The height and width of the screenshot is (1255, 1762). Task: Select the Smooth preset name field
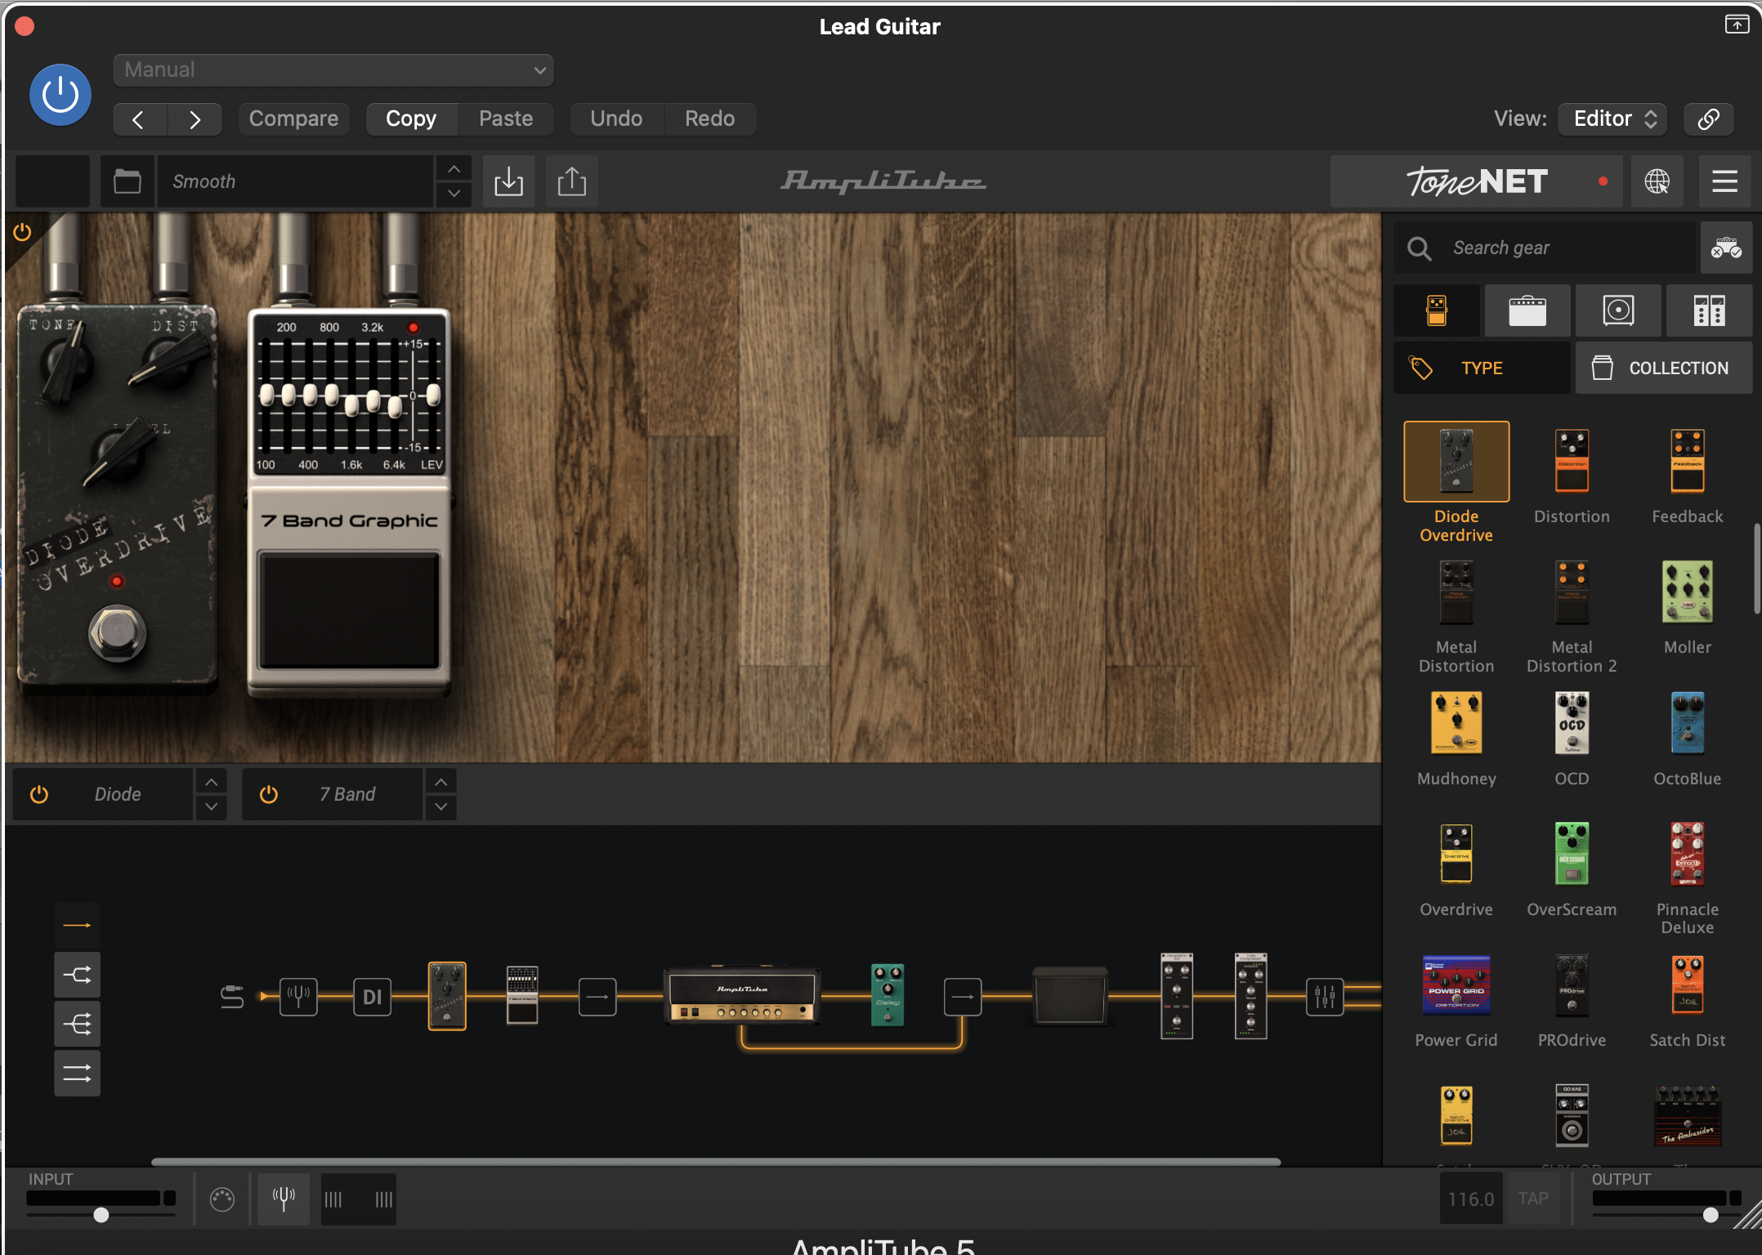[296, 181]
